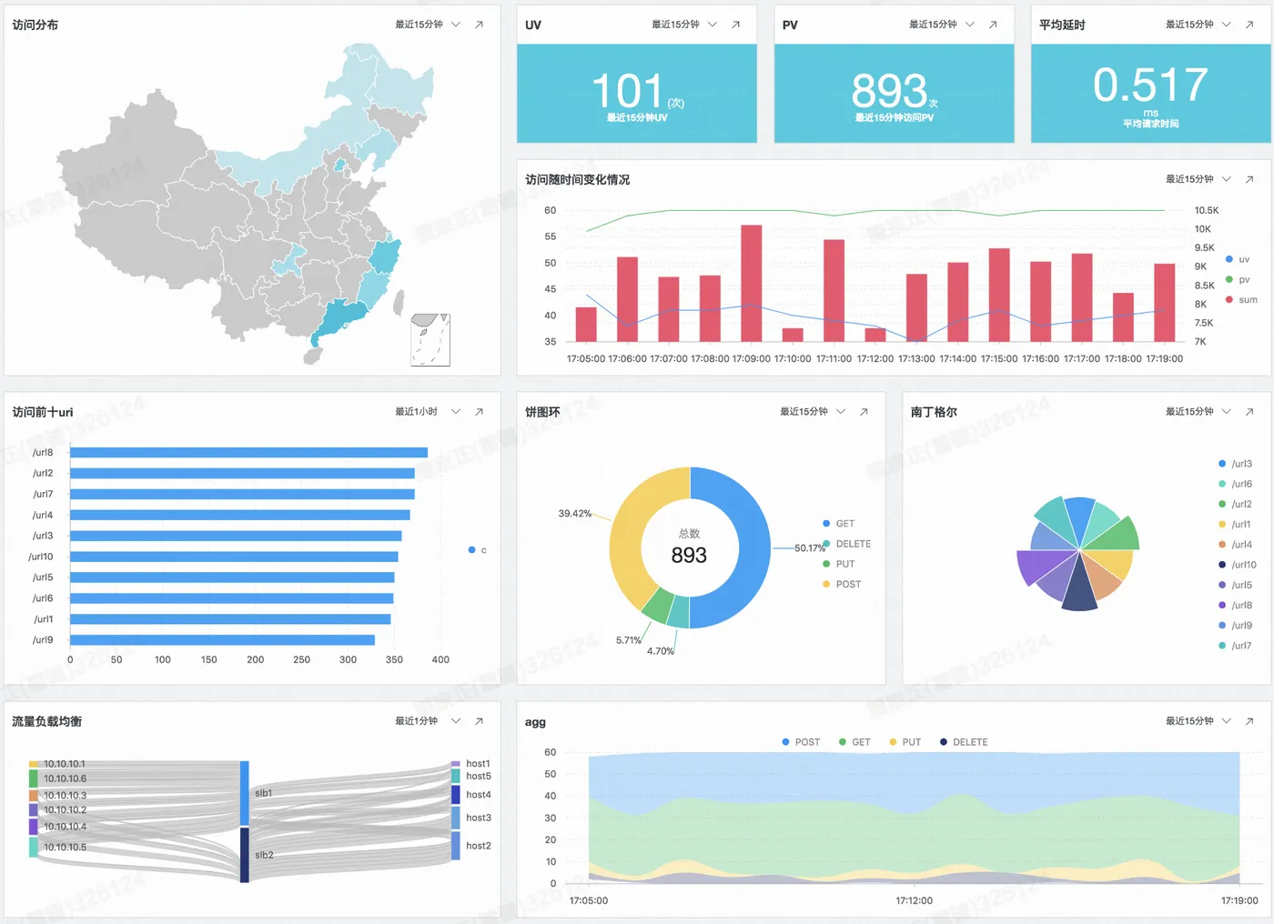The height and width of the screenshot is (924, 1274).
Task: Toggle PUT in donut chart legend
Action: click(x=838, y=564)
